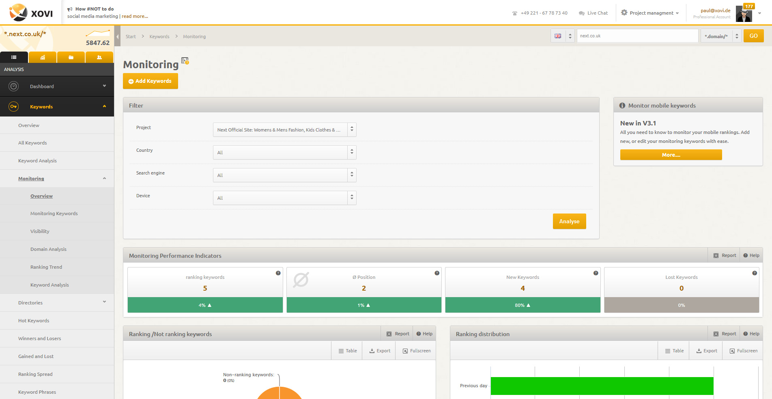772x399 pixels.
Task: Click the help icon on Lost Keywords card
Action: click(x=755, y=273)
